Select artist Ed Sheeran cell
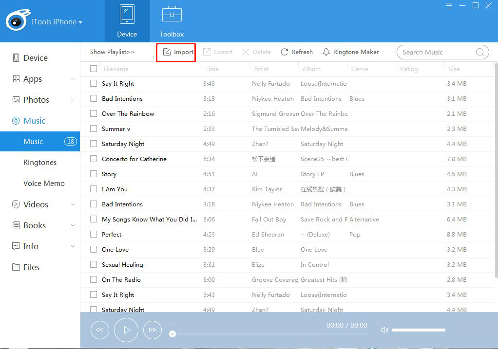Image resolution: width=498 pixels, height=349 pixels. 268,235
